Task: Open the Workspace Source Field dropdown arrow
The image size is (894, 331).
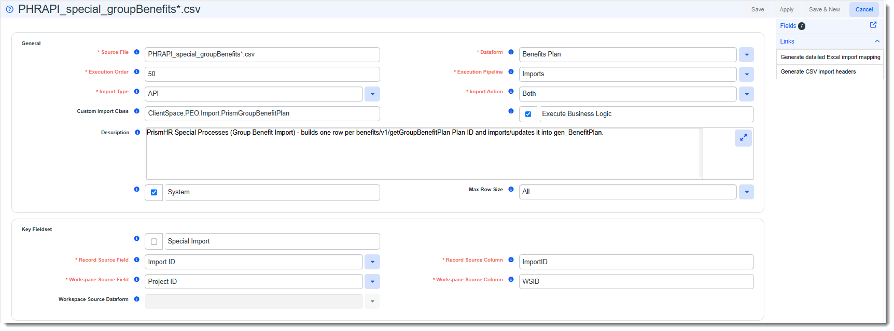Action: [372, 281]
